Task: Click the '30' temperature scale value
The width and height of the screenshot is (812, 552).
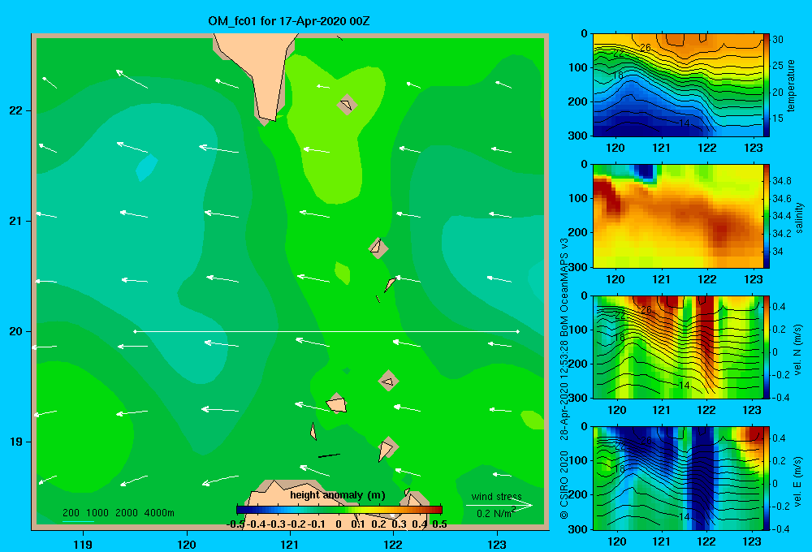Action: 778,39
